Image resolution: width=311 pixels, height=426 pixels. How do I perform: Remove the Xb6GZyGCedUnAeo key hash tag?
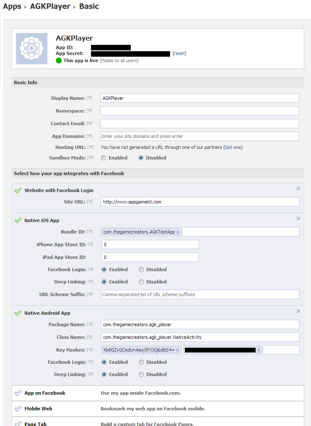tap(178, 350)
